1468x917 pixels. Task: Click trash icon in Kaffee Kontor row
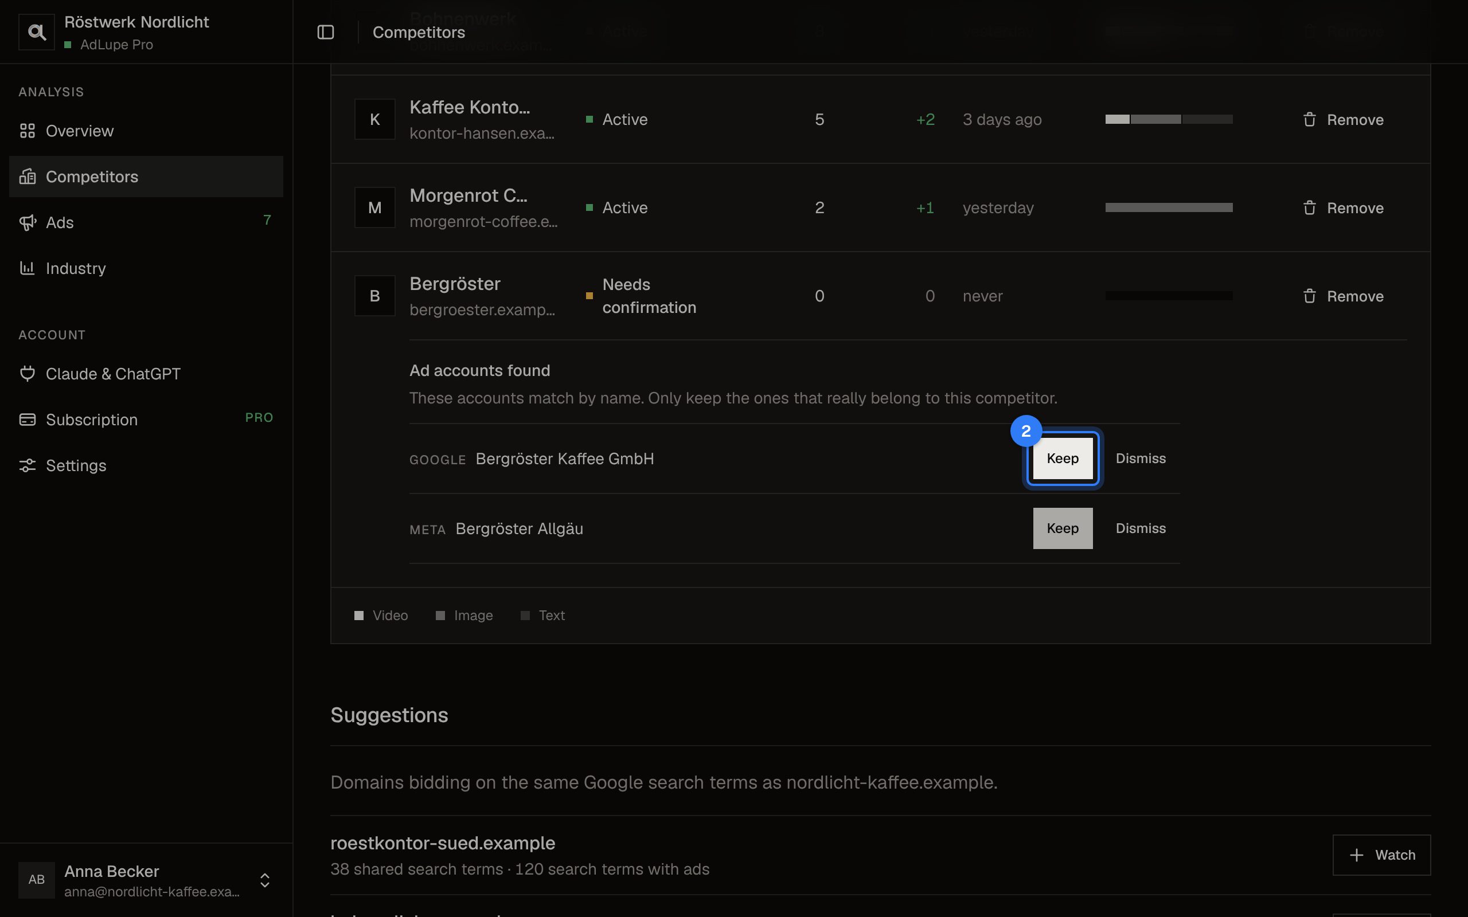pos(1309,119)
